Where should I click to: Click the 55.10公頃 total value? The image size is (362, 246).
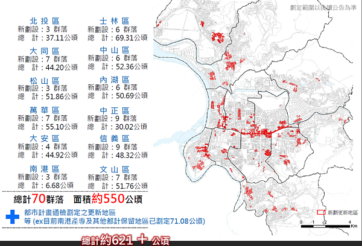coord(62,127)
